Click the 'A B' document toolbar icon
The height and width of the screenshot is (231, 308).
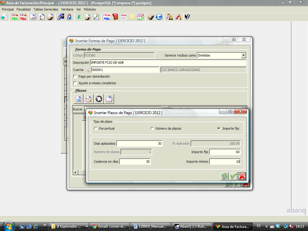point(42,17)
